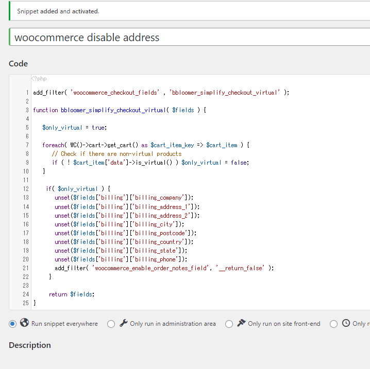Select the 'Run snippet everywhere' radio button
This screenshot has height=369, width=370.
tap(12, 324)
